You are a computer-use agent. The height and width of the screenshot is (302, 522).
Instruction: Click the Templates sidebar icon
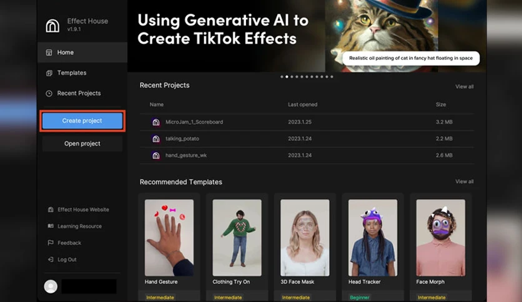[x=49, y=73]
